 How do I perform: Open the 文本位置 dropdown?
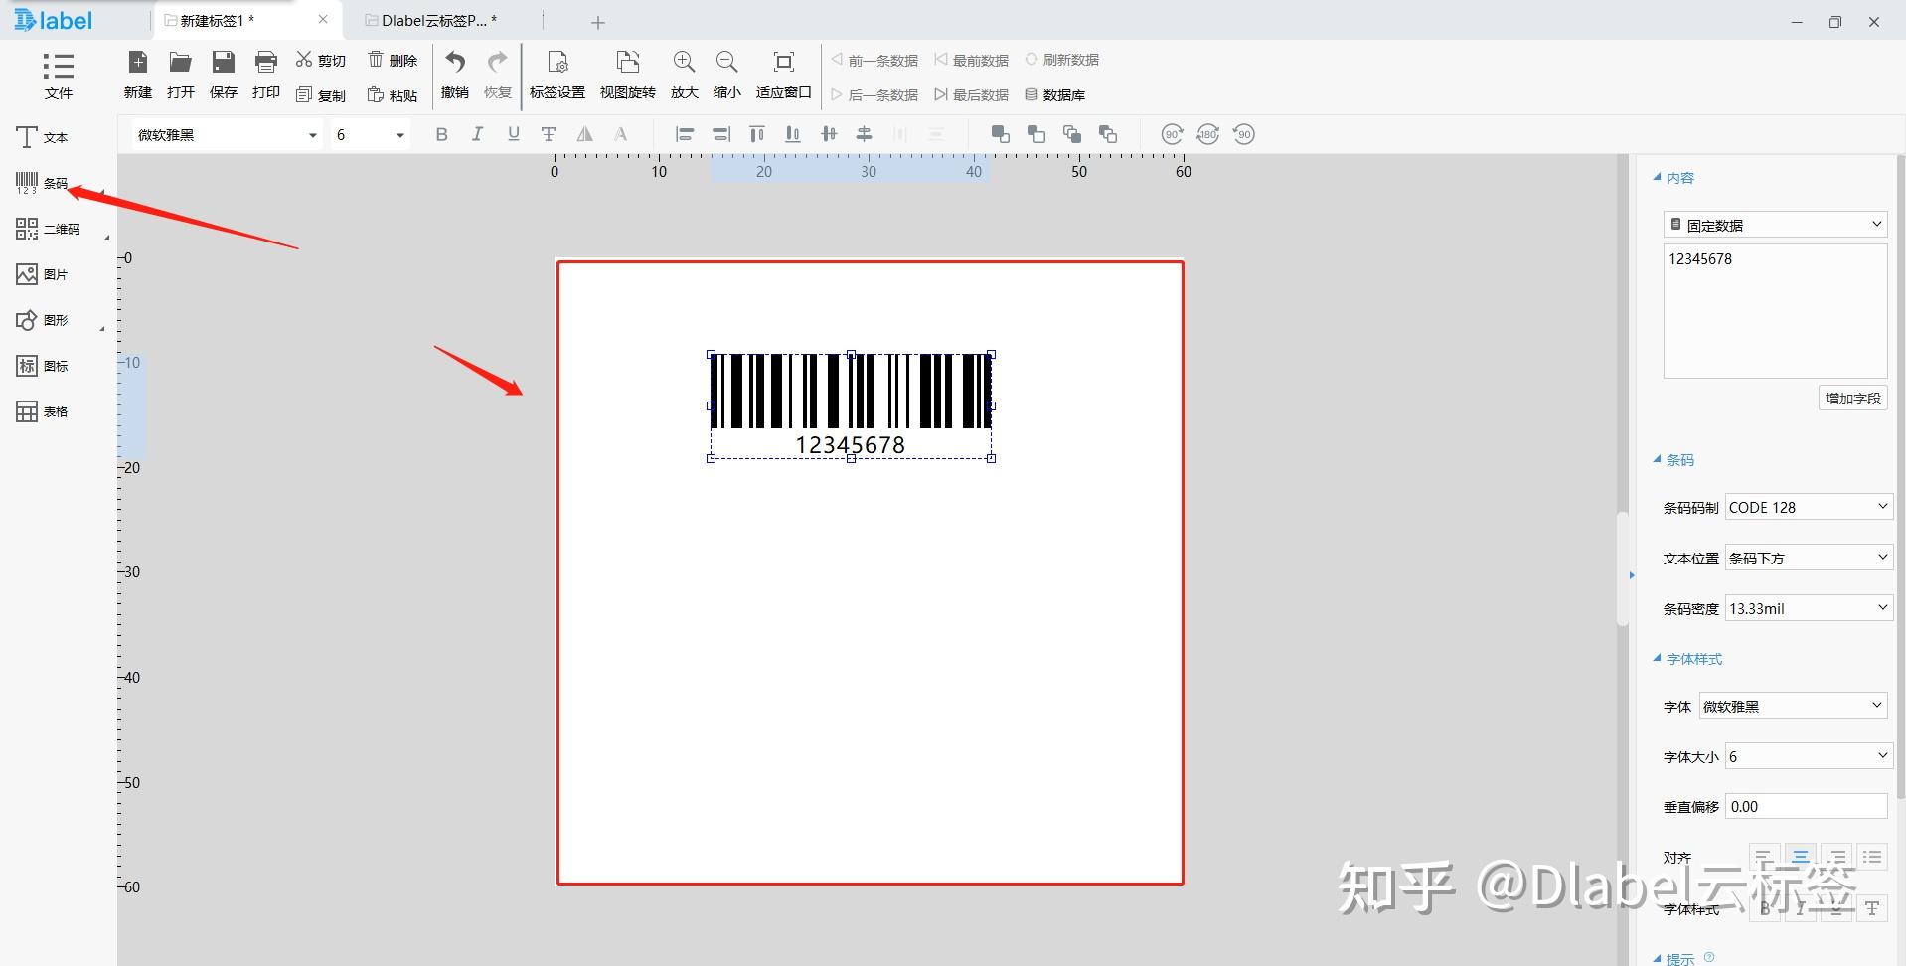[1809, 558]
